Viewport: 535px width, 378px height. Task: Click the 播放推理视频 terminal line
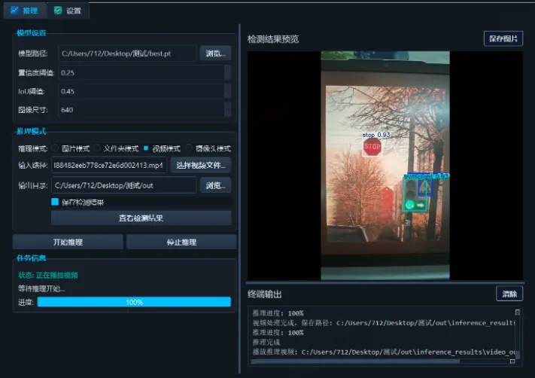click(x=384, y=352)
